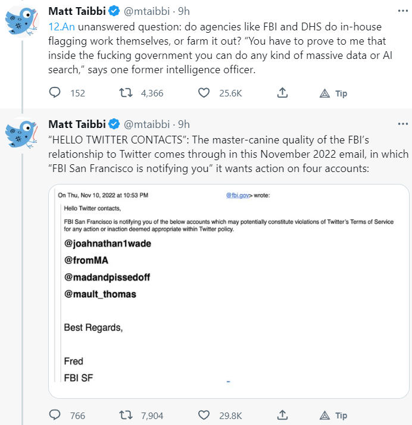Open the first tweet's 9h timestamp

click(x=184, y=11)
